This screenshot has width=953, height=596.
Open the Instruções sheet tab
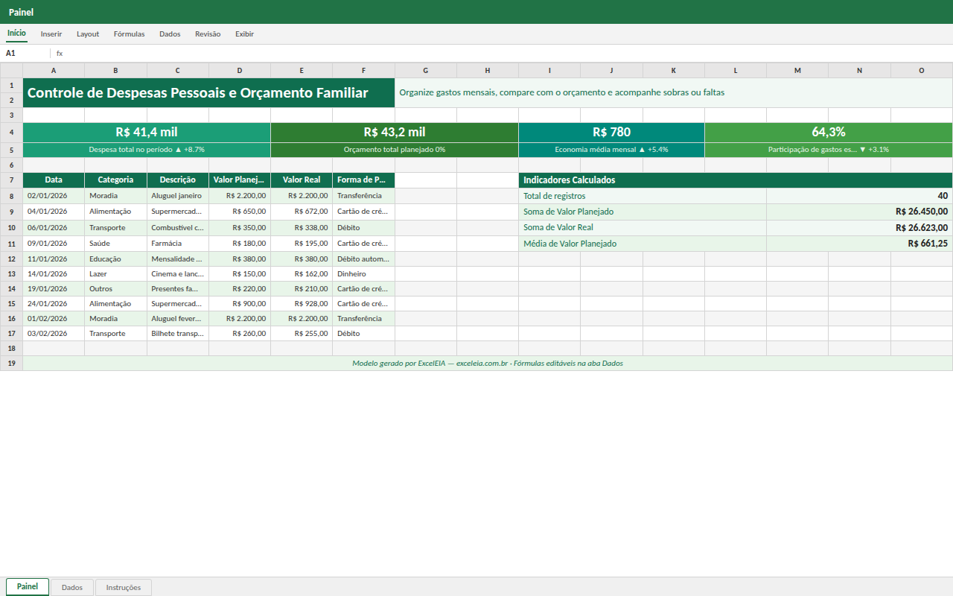124,588
